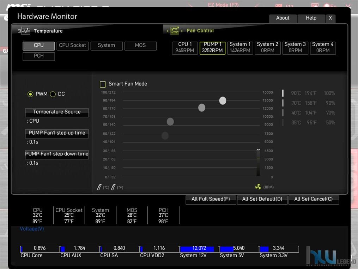Select the System 2 fan
358x269 pixels.
coord(268,48)
